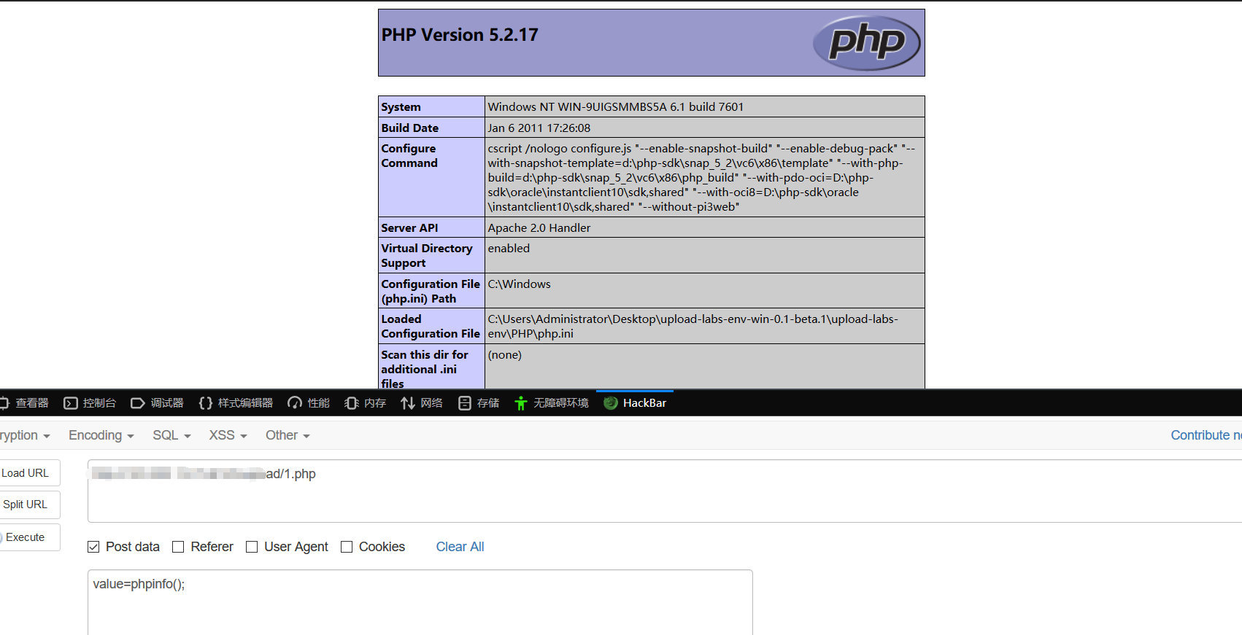The image size is (1242, 635).
Task: Click the Storage database icon
Action: point(464,403)
